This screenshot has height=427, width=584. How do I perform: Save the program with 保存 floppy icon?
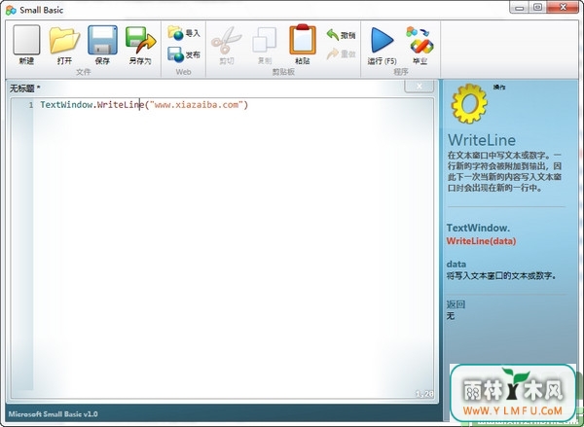102,45
